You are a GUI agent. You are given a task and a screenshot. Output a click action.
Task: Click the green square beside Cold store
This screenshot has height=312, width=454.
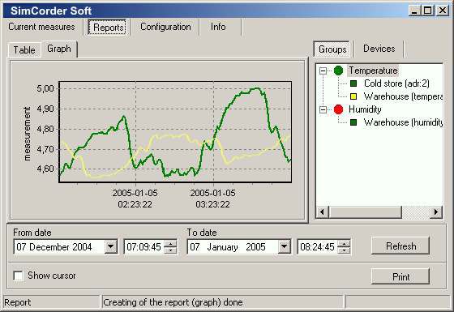(x=353, y=83)
